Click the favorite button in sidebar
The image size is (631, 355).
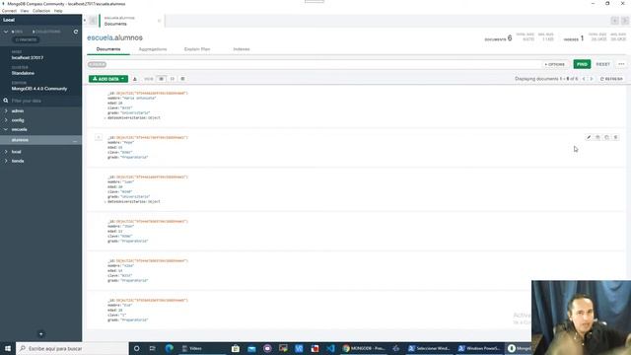pyautogui.click(x=27, y=39)
